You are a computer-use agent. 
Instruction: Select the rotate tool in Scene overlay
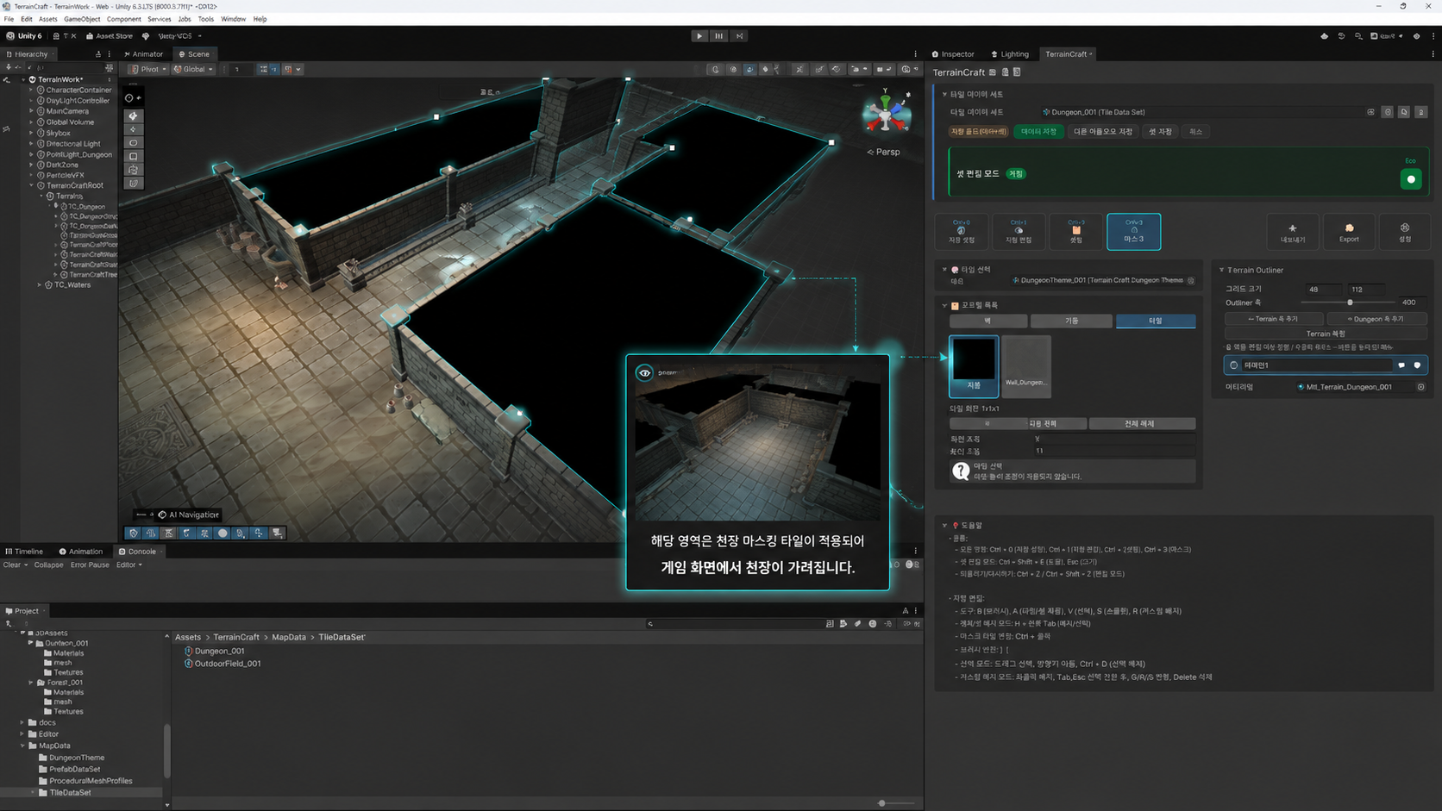click(133, 143)
